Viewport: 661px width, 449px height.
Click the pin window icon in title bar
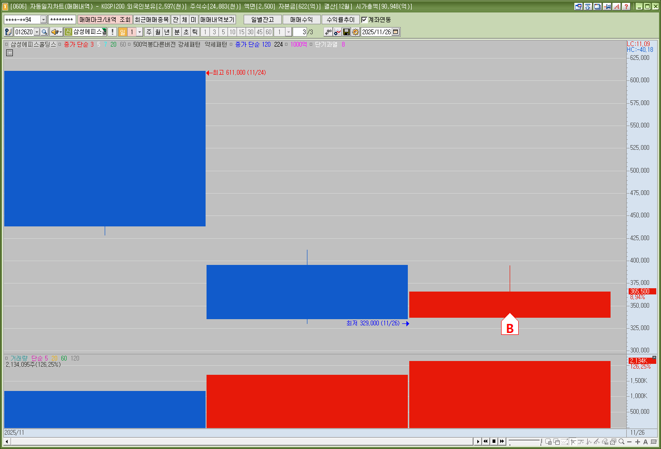tap(607, 6)
